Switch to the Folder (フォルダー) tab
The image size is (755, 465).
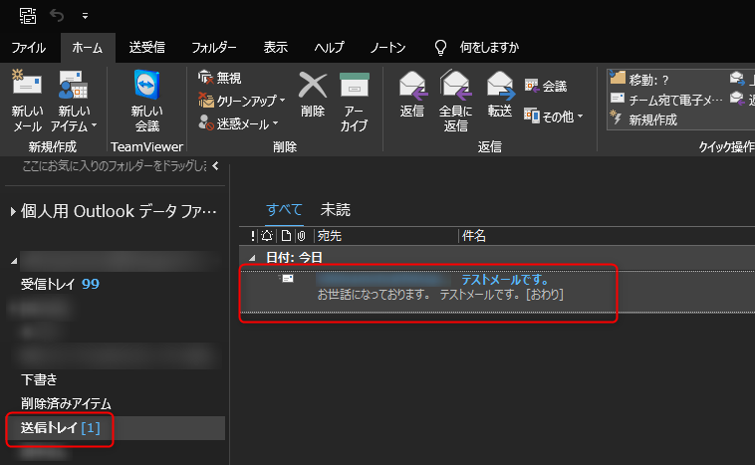coord(214,47)
